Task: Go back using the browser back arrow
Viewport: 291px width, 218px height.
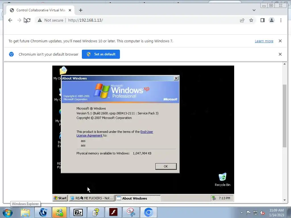Action: pyautogui.click(x=10, y=20)
